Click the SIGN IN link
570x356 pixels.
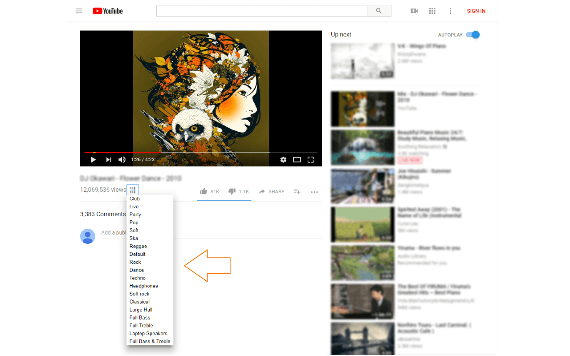click(x=476, y=11)
